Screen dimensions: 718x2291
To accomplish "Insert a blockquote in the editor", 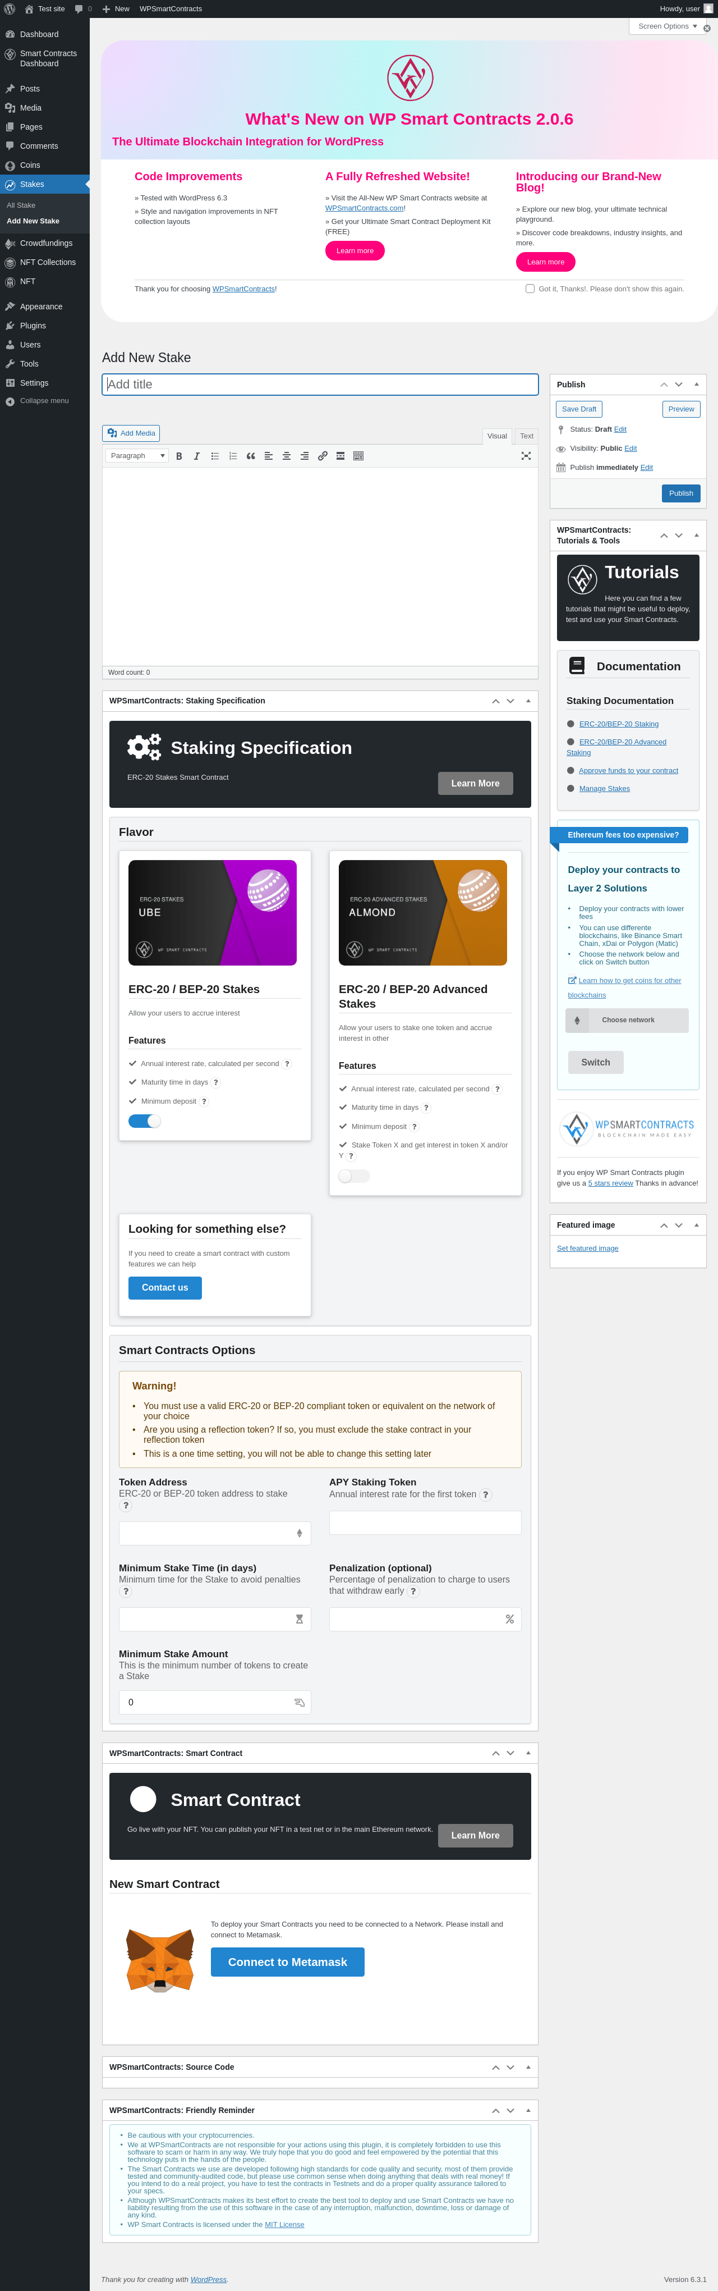I will [251, 456].
